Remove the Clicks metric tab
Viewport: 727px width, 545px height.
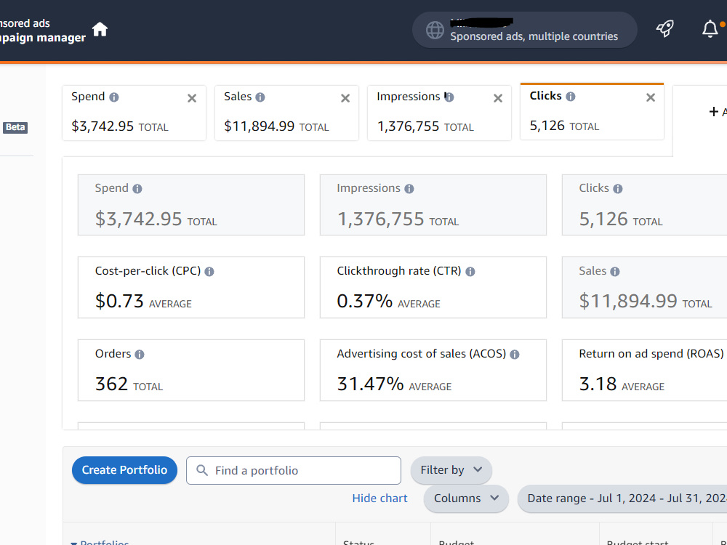[x=651, y=97]
